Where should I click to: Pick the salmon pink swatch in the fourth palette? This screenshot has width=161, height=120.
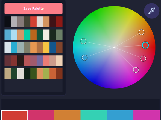point(46,61)
